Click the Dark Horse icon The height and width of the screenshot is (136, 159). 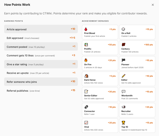86,76
